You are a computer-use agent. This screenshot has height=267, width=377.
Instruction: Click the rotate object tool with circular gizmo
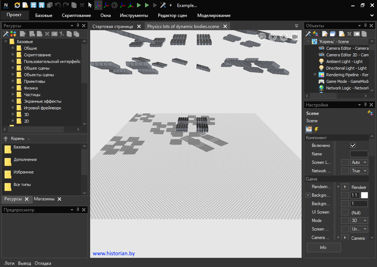point(114,5)
